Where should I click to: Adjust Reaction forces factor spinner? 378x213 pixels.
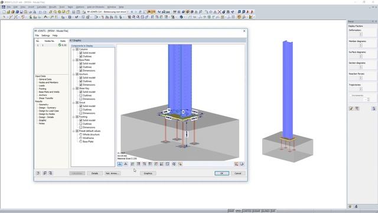(361, 78)
